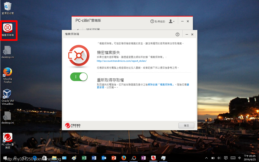The height and width of the screenshot is (162, 259).
Task: Close the PC-cillin 雲端版 window
Action: coord(188,21)
